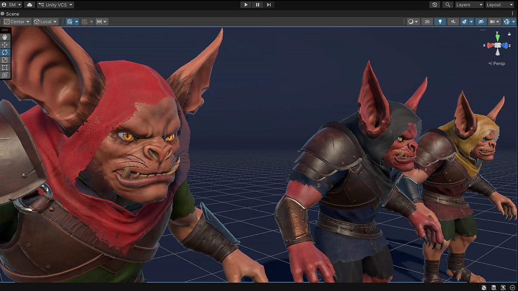Open the Layers dropdown
Screen dimensions: 518x291
pyautogui.click(x=469, y=5)
